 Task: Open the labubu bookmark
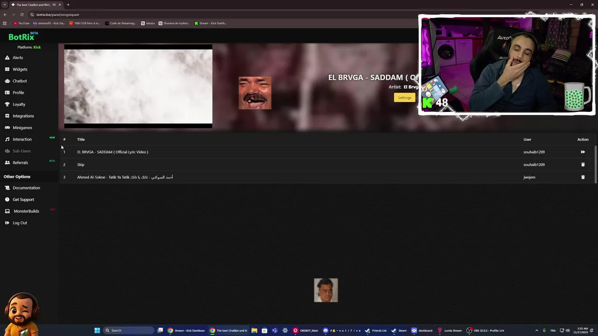click(x=148, y=23)
